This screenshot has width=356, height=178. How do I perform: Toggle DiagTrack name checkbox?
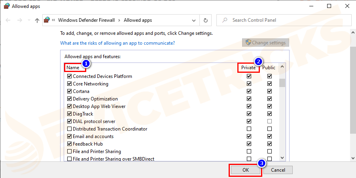(x=70, y=114)
